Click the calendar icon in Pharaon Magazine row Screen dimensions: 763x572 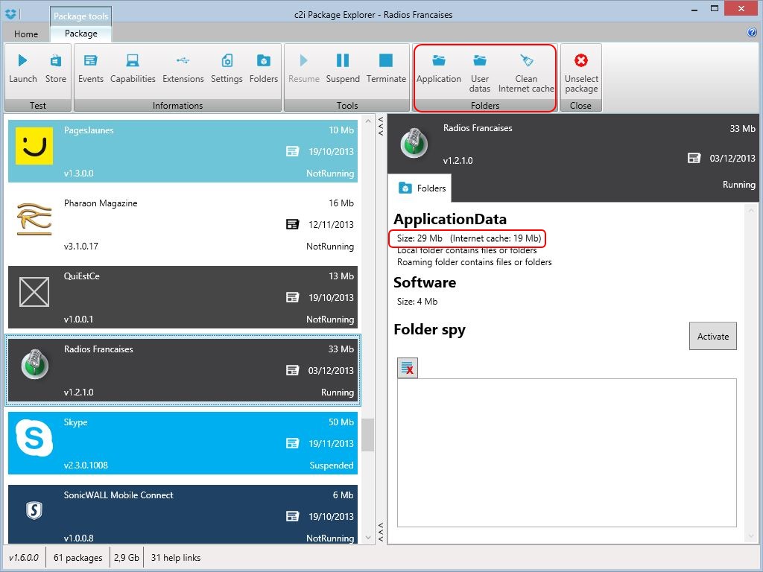coord(292,224)
